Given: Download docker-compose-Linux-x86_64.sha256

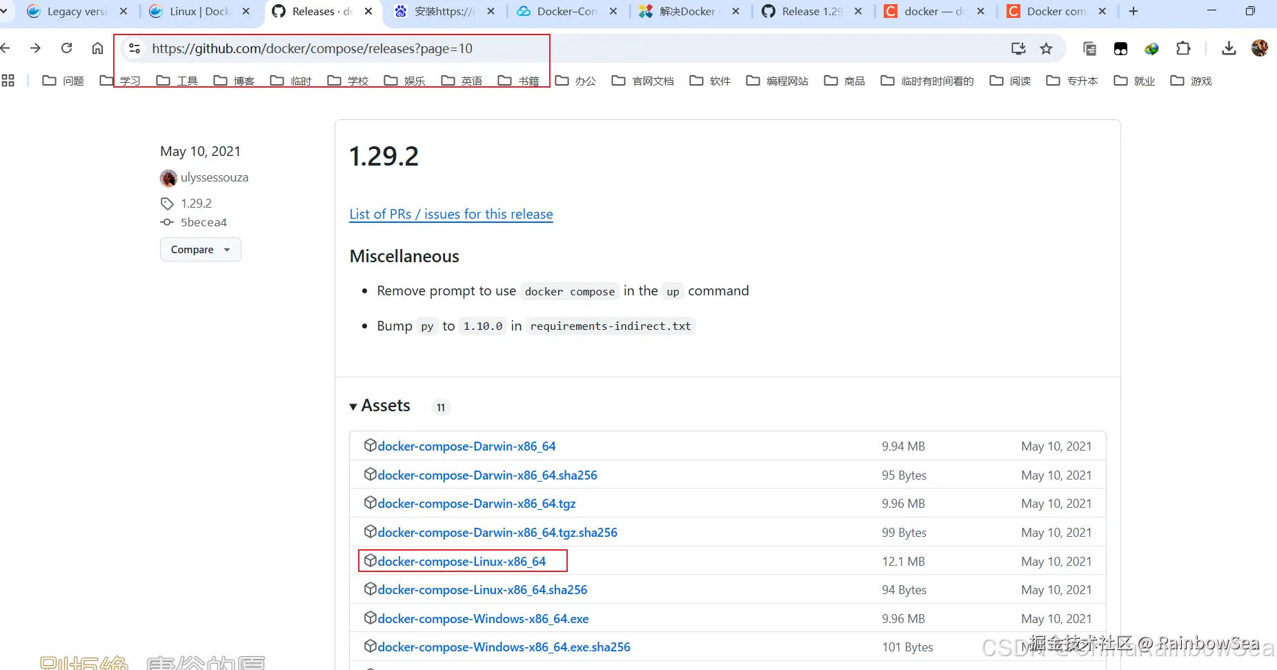Looking at the screenshot, I should [x=482, y=590].
